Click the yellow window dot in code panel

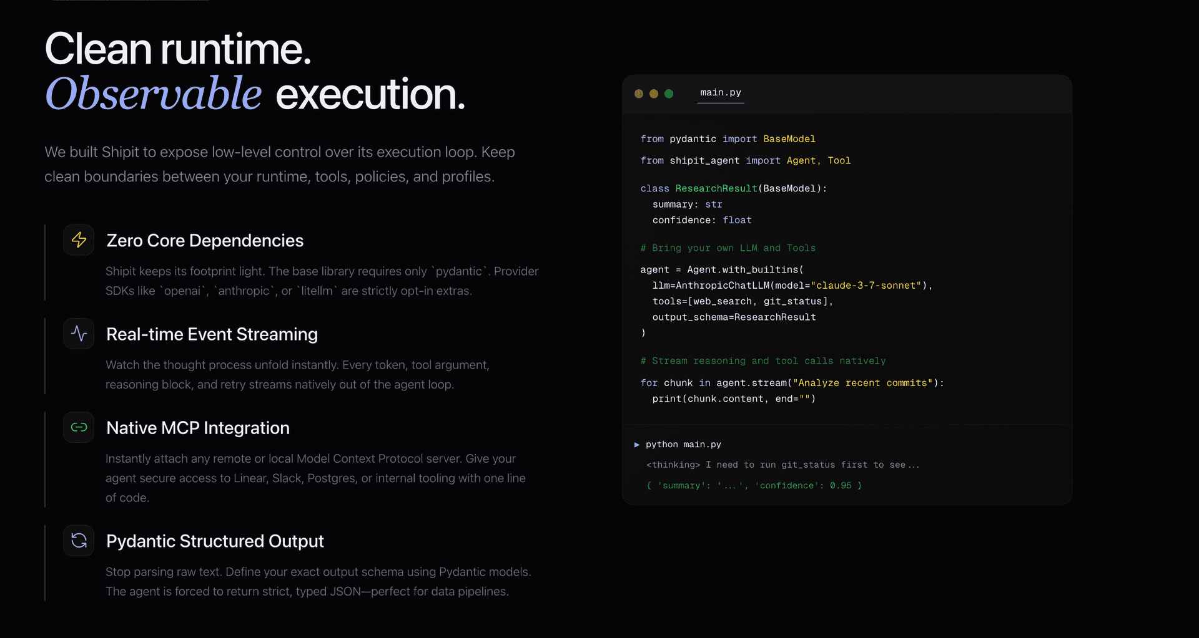click(654, 94)
